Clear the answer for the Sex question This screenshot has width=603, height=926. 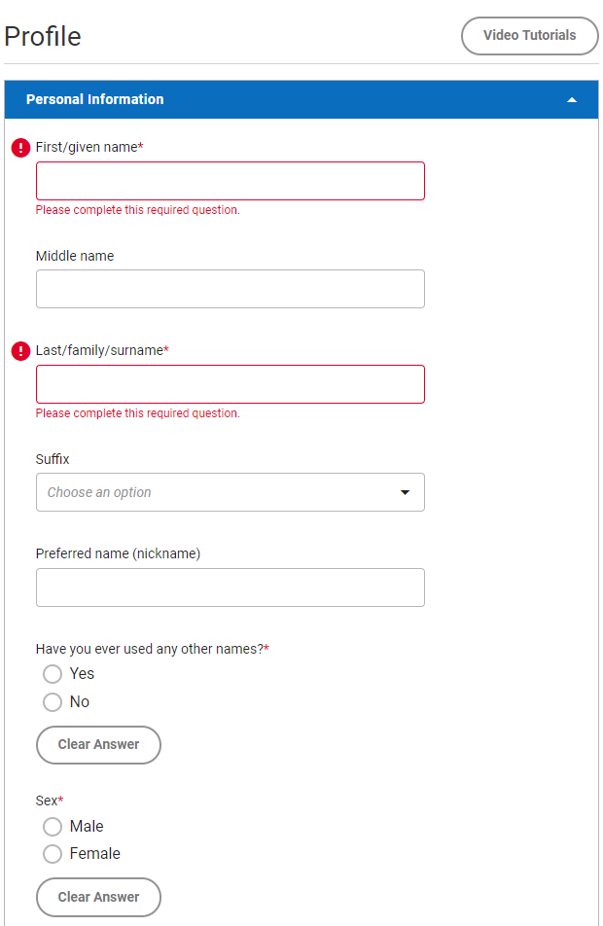[x=98, y=897]
